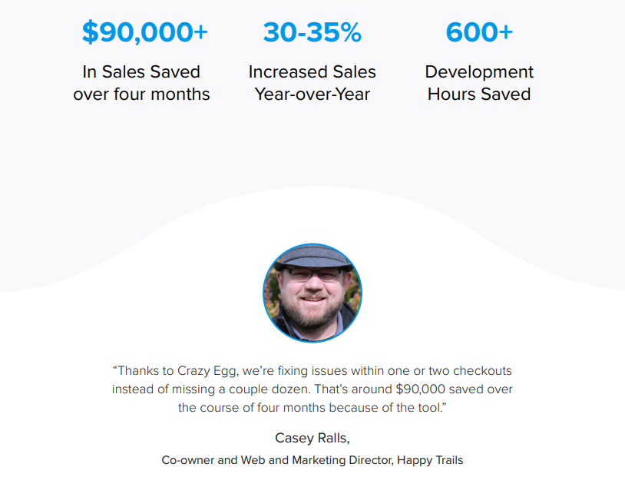Image resolution: width=625 pixels, height=487 pixels.
Task: Click 'over four months' under $90,000+
Action: (x=141, y=94)
